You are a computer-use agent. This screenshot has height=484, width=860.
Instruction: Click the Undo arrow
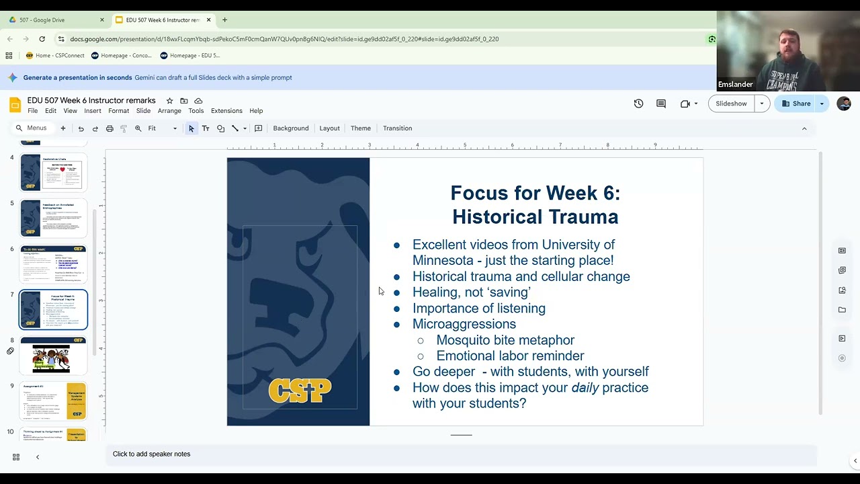click(81, 128)
